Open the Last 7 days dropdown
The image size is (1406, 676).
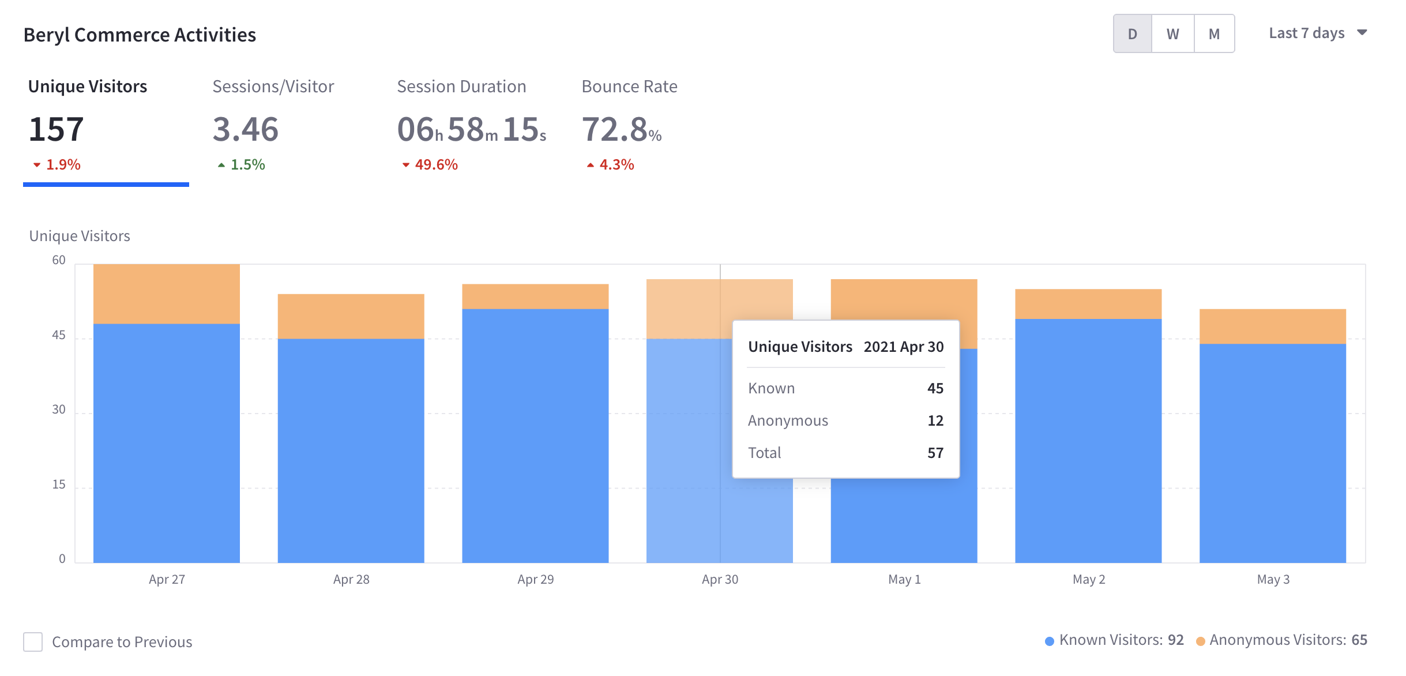(x=1318, y=33)
